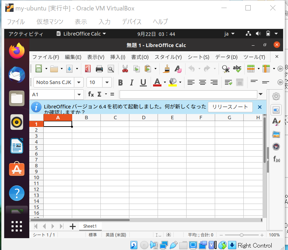Click the Redo arrow
288x250 pixels.
207,69
